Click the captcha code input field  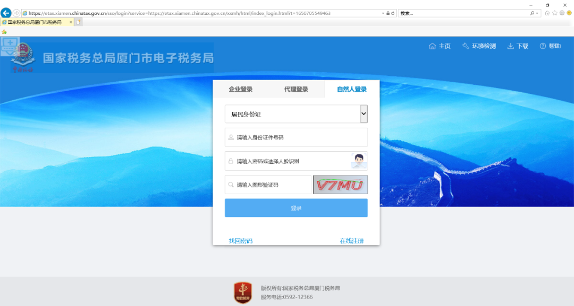click(268, 185)
